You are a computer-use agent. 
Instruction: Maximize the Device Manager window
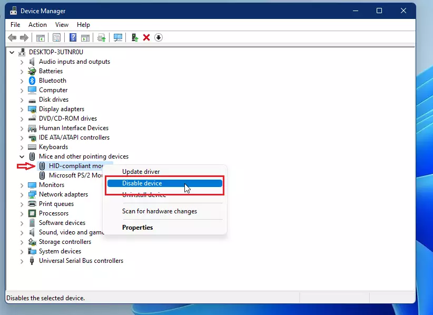[379, 11]
